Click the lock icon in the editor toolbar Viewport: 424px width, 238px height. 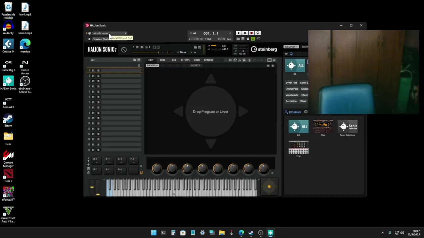(x=244, y=60)
